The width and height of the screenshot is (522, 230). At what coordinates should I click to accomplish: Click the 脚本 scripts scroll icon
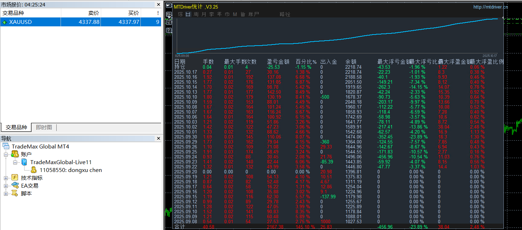[15, 193]
